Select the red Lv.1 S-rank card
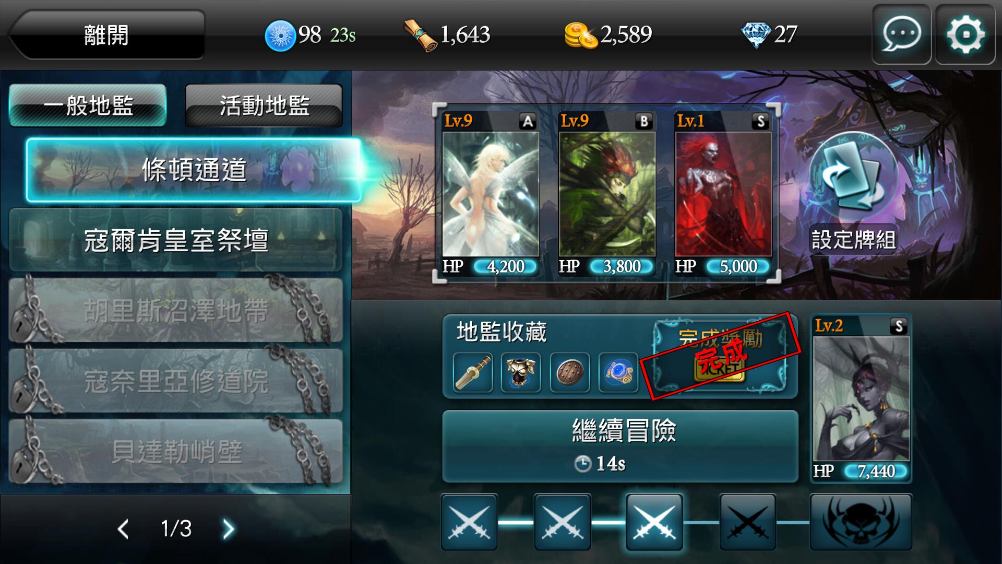 (723, 193)
